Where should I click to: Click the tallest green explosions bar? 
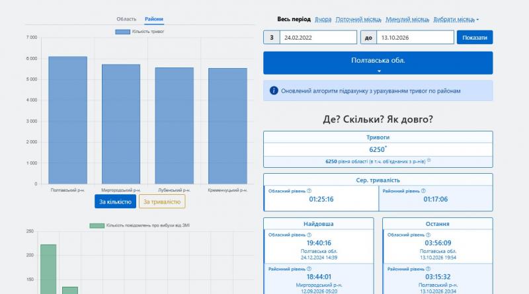pos(48,269)
